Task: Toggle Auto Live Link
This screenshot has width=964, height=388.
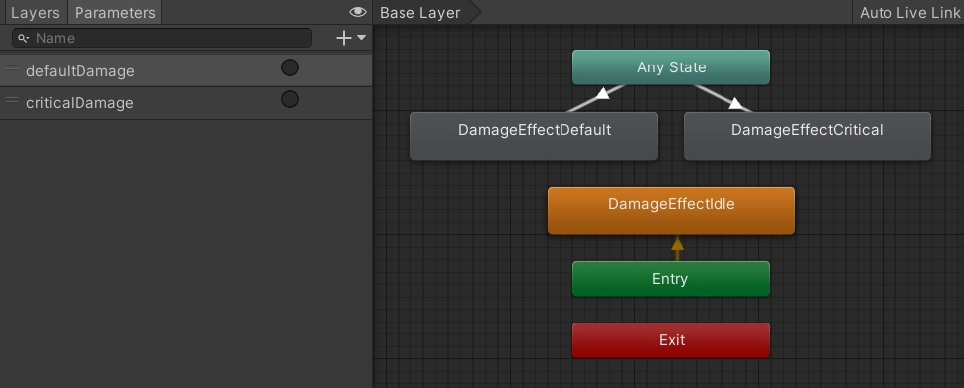Action: [x=909, y=12]
